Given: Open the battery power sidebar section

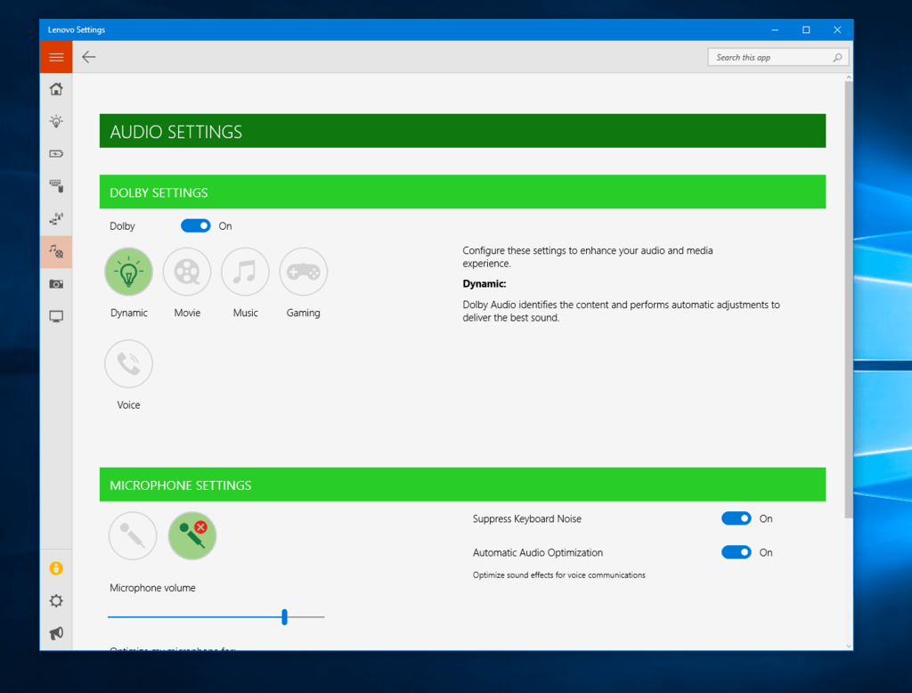Looking at the screenshot, I should point(56,153).
